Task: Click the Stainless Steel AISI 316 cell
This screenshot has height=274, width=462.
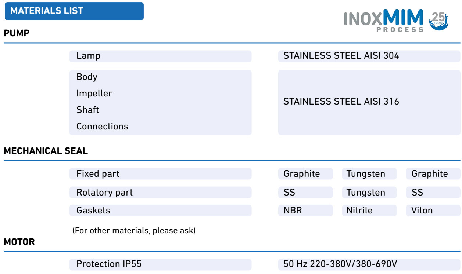Action: [x=369, y=102]
